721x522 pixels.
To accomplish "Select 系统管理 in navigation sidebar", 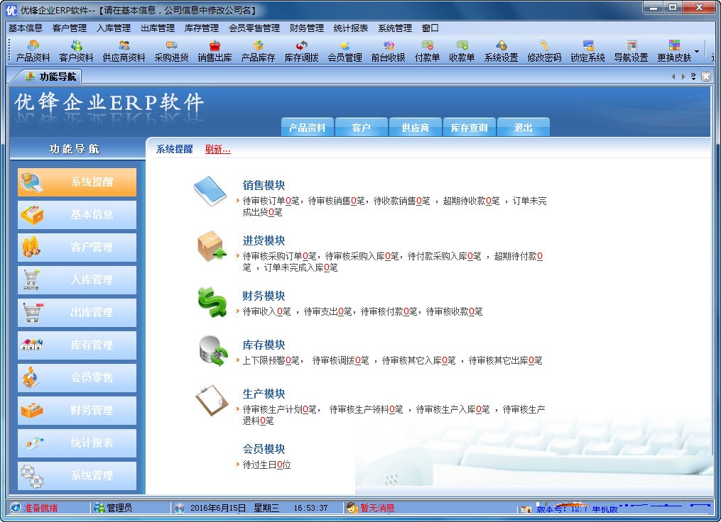I will [77, 475].
